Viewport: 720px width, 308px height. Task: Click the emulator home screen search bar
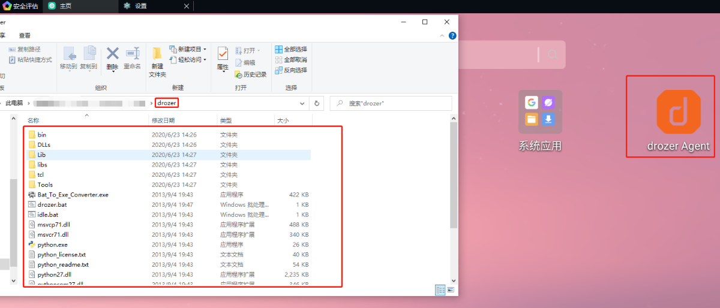coord(511,55)
